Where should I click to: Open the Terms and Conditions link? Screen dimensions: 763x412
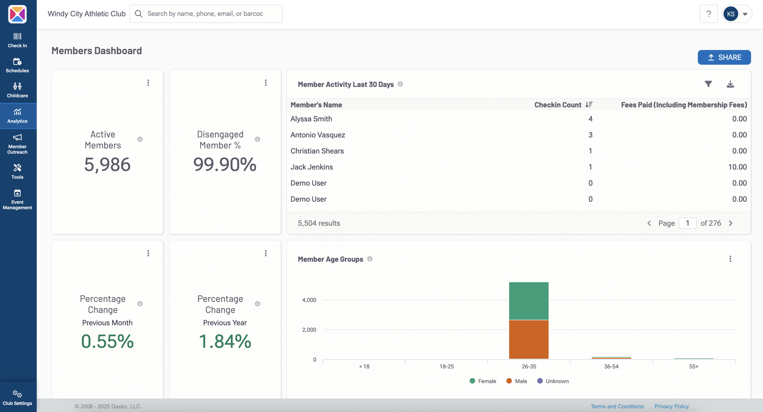tap(617, 406)
